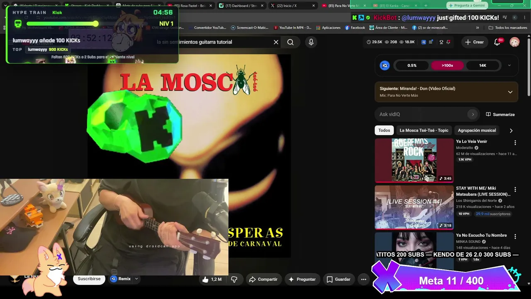The height and width of the screenshot is (299, 531).
Task: Click the Preguntar button
Action: tap(302, 279)
